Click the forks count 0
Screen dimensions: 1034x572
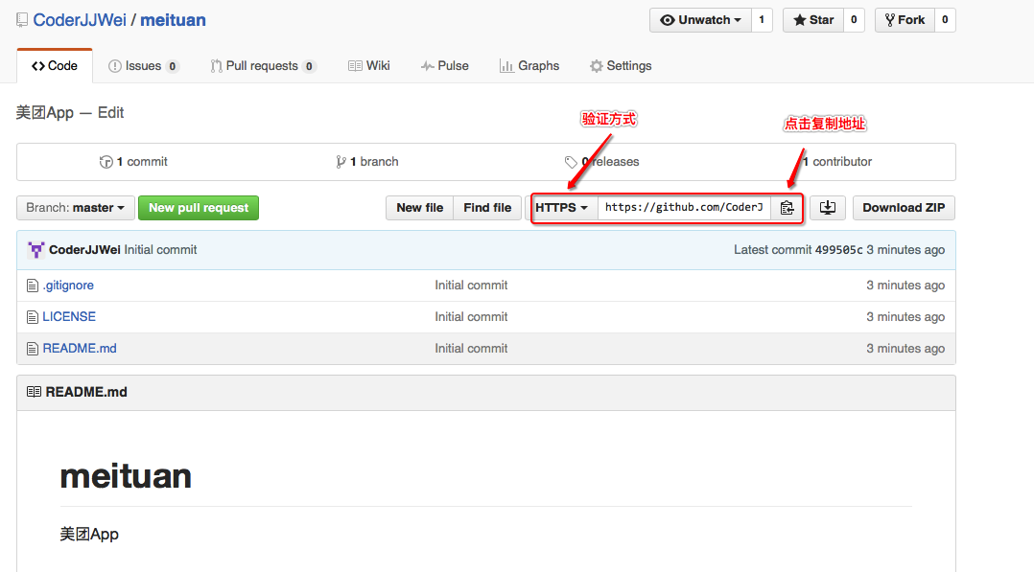tap(945, 20)
